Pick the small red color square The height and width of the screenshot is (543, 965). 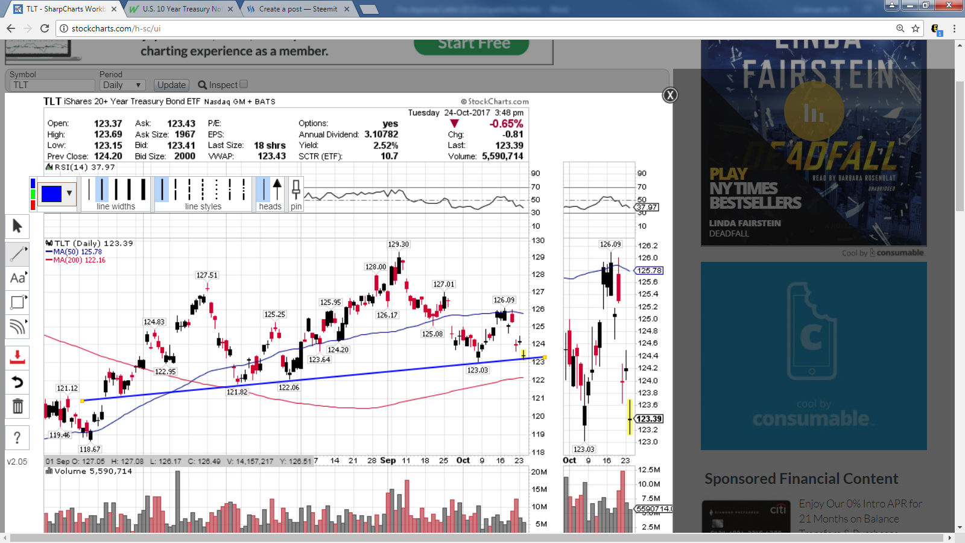coord(33,205)
